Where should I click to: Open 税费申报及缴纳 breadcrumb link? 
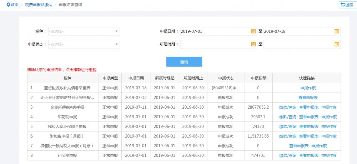tap(39, 5)
